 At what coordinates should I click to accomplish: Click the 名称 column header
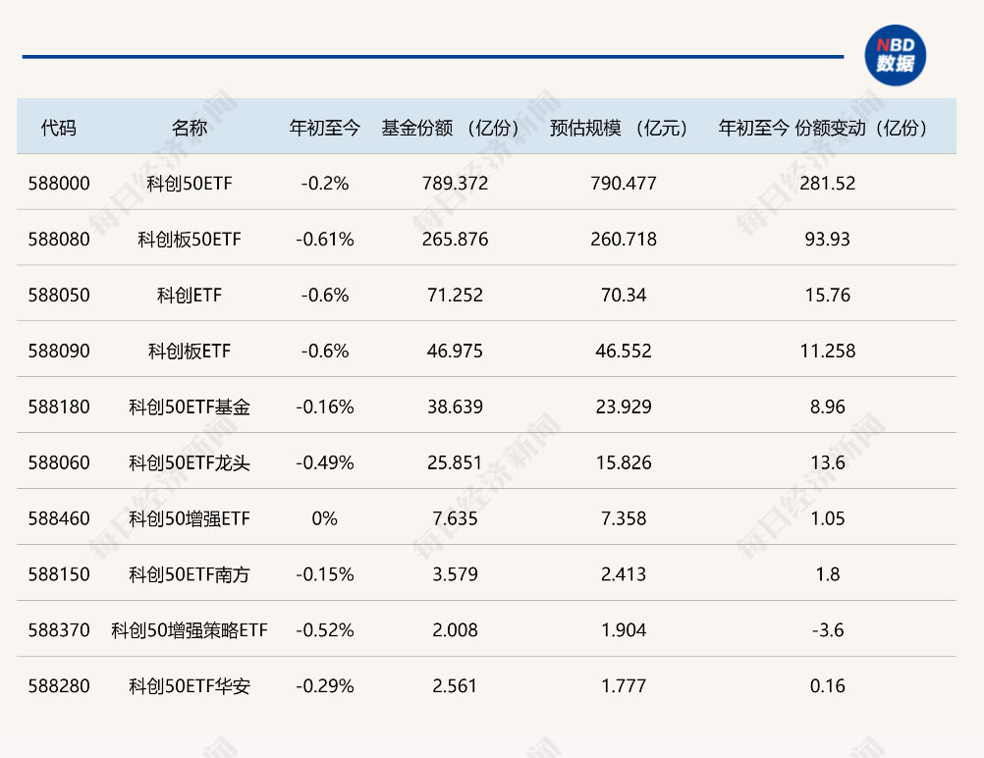tap(190, 128)
